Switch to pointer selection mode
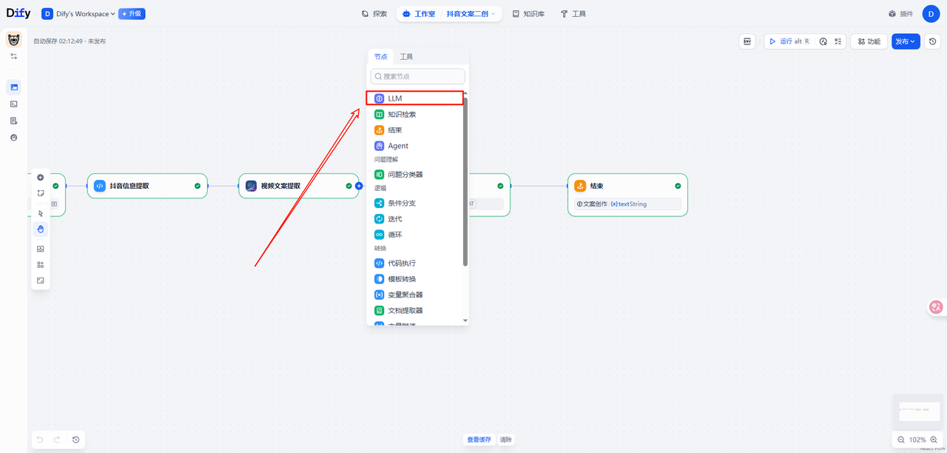Image resolution: width=947 pixels, height=453 pixels. click(x=41, y=214)
